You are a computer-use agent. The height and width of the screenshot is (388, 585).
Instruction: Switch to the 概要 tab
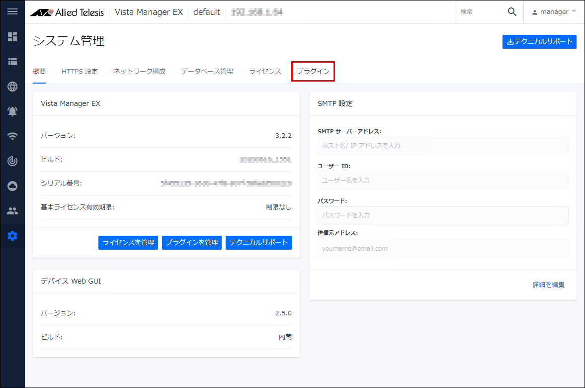pyautogui.click(x=39, y=71)
